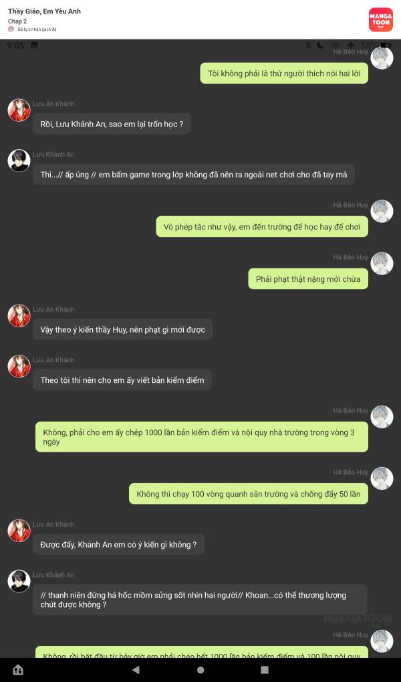Click the muted notification bell status icon
The width and height of the screenshot is (401, 682).
click(308, 45)
